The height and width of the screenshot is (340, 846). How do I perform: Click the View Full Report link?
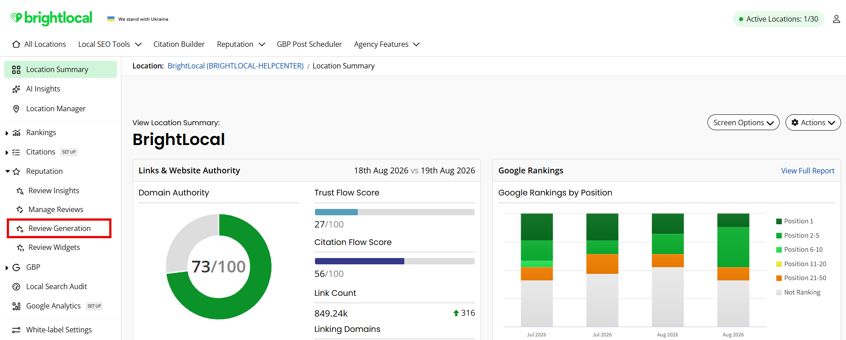[x=808, y=171]
